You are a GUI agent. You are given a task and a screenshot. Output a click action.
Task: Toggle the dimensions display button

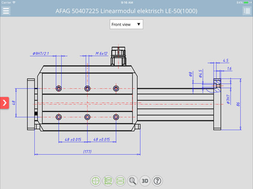tap(108, 181)
